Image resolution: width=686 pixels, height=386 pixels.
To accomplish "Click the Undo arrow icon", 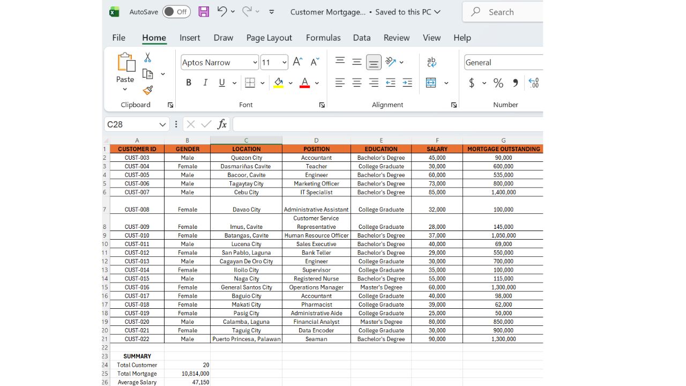I will point(222,11).
